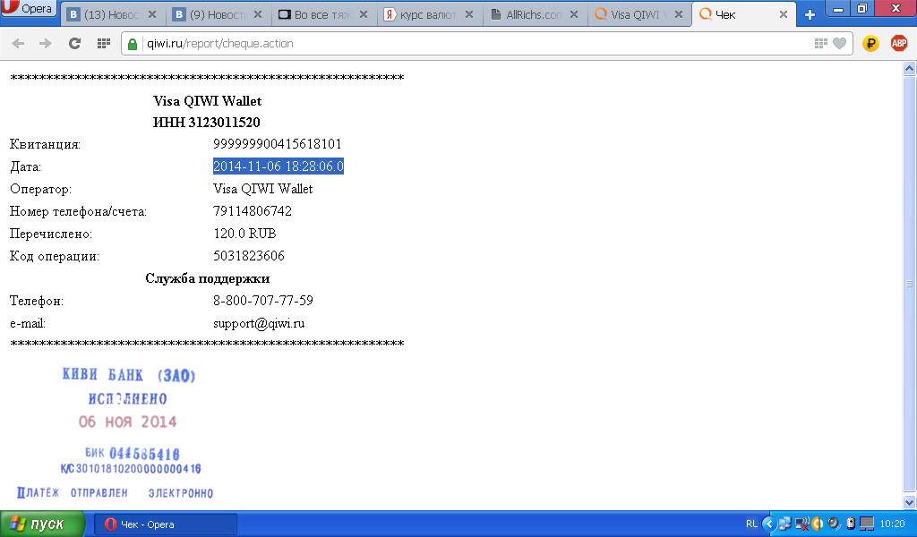
Task: Click the battery tray icon
Action: (851, 524)
